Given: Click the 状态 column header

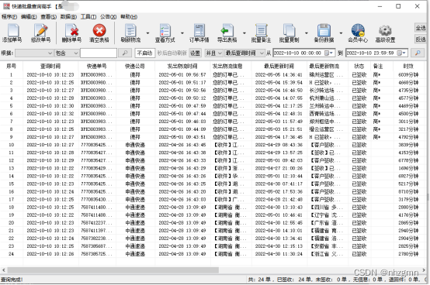Looking at the screenshot, I should (359, 66).
